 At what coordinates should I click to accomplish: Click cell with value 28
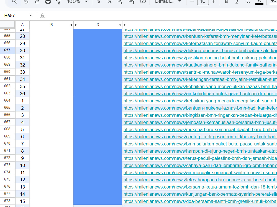pos(22,36)
